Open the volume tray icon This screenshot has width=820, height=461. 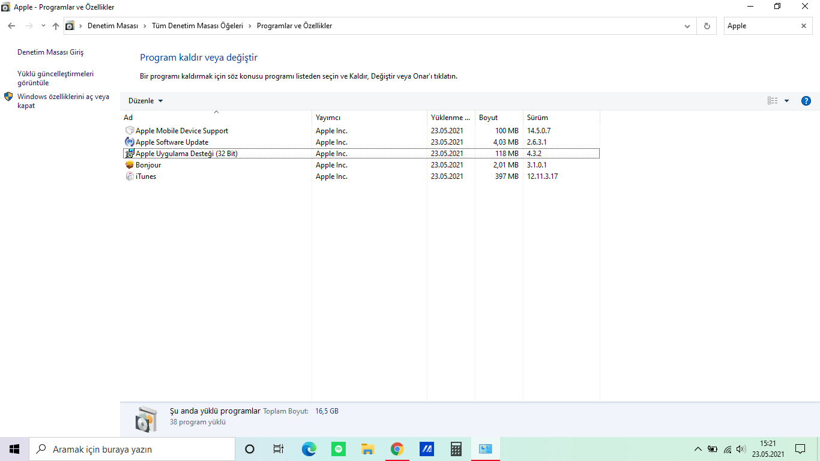tap(741, 449)
